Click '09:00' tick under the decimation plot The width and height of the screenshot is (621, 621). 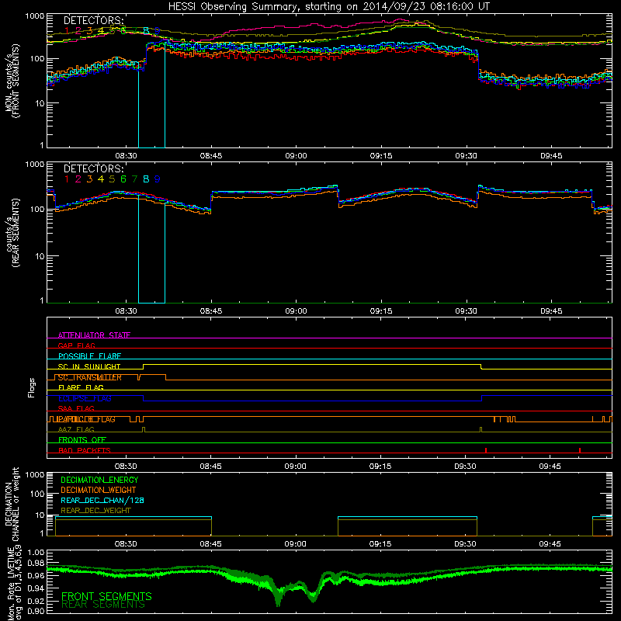(x=296, y=544)
